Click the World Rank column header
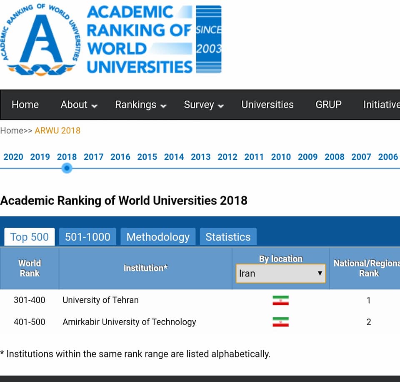This screenshot has height=382, width=400. coord(30,268)
